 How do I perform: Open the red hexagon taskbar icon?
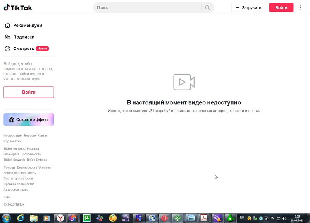coord(164,218)
